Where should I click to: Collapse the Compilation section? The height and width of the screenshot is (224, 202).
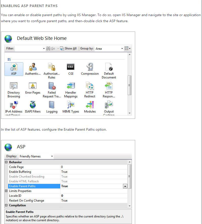[6, 205]
